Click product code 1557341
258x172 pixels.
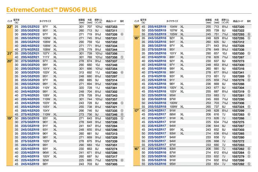(x=238, y=73)
